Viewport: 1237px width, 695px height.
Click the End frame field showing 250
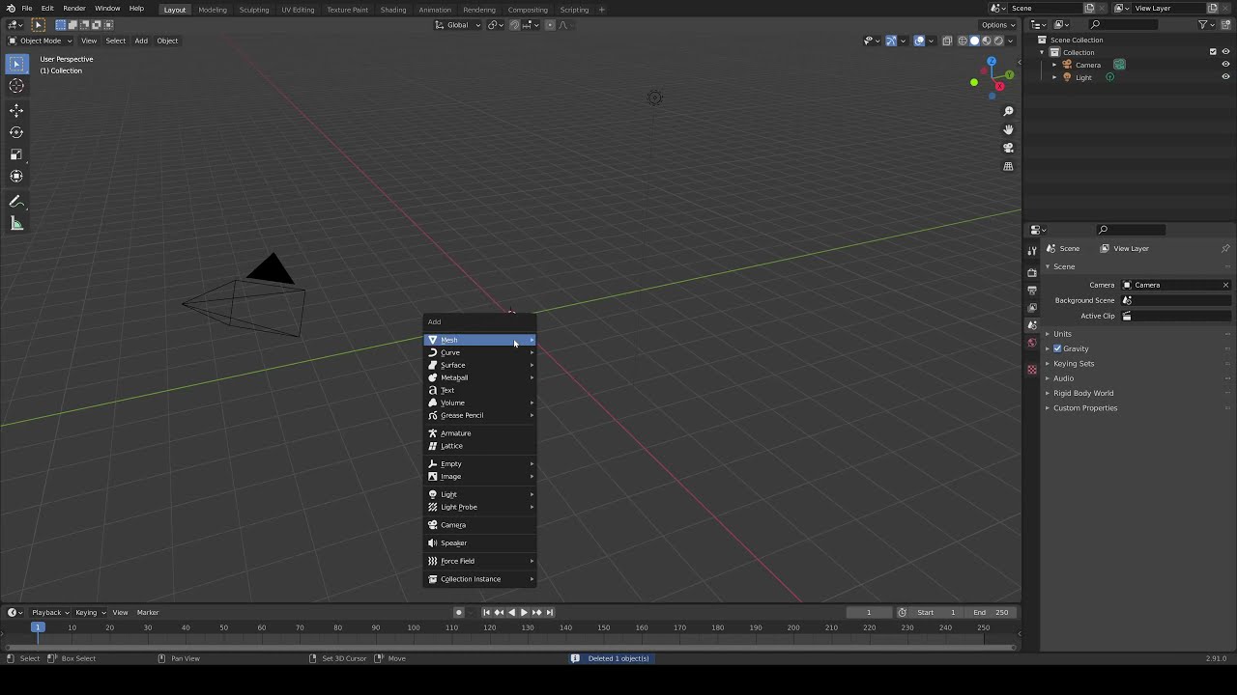(x=991, y=612)
